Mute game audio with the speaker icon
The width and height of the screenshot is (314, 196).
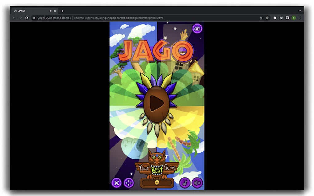click(x=197, y=183)
